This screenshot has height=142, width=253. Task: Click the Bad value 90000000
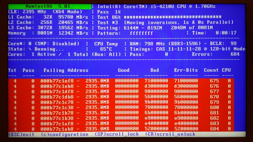coord(156,91)
